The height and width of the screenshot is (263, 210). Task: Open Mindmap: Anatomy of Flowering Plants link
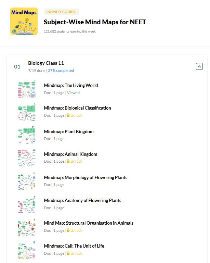coord(82,200)
